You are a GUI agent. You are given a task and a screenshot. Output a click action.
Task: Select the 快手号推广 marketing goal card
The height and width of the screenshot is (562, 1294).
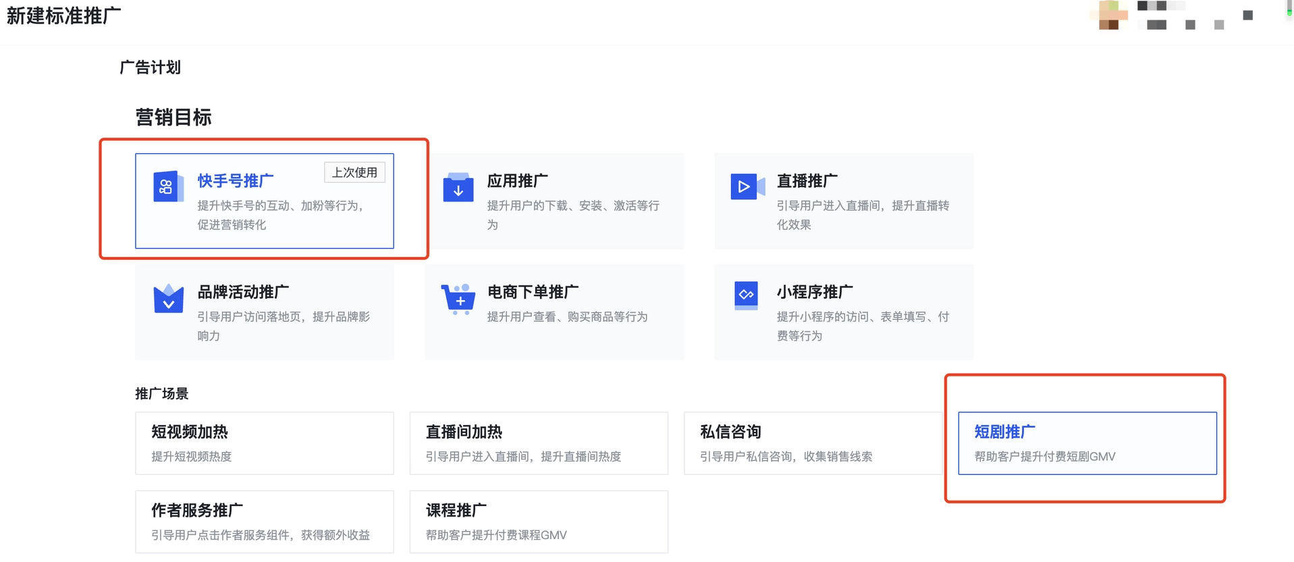pyautogui.click(x=265, y=201)
